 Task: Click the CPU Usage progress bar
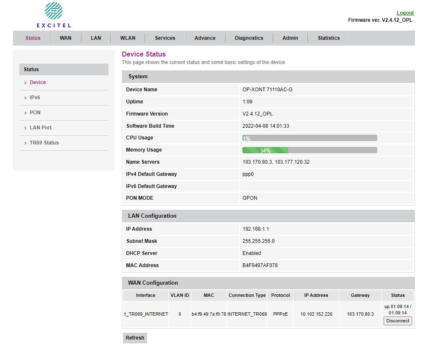point(309,138)
